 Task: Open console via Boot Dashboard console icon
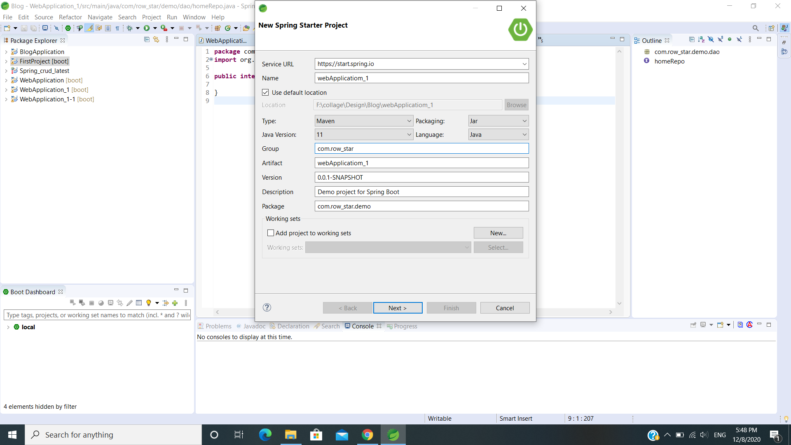click(x=110, y=302)
